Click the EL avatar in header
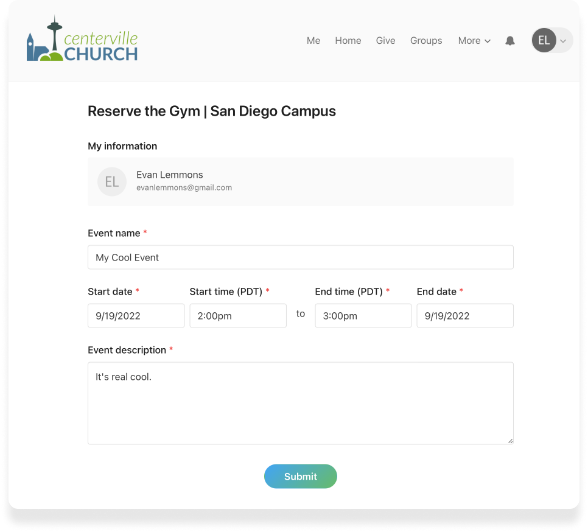 tap(543, 41)
